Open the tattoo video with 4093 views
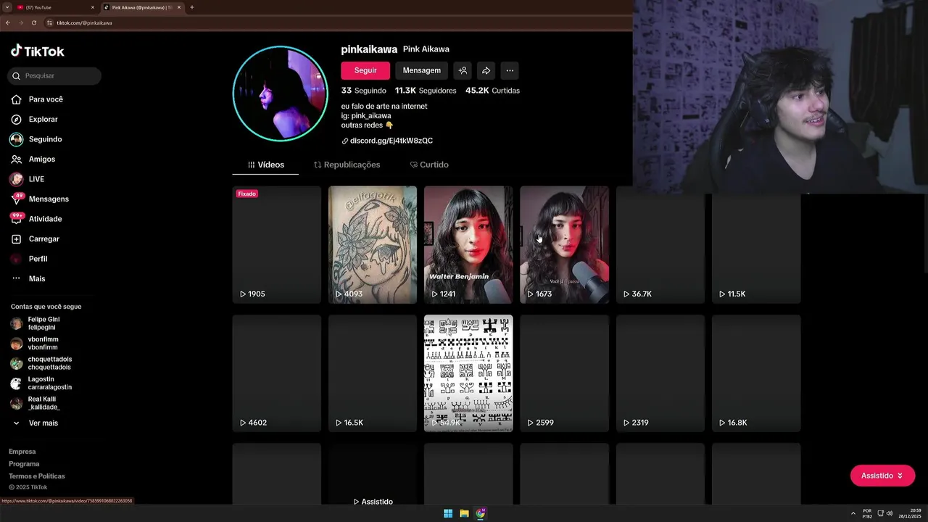The image size is (928, 522). [373, 244]
